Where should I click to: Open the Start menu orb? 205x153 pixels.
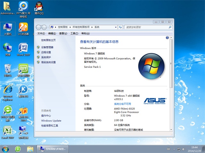[5, 149]
